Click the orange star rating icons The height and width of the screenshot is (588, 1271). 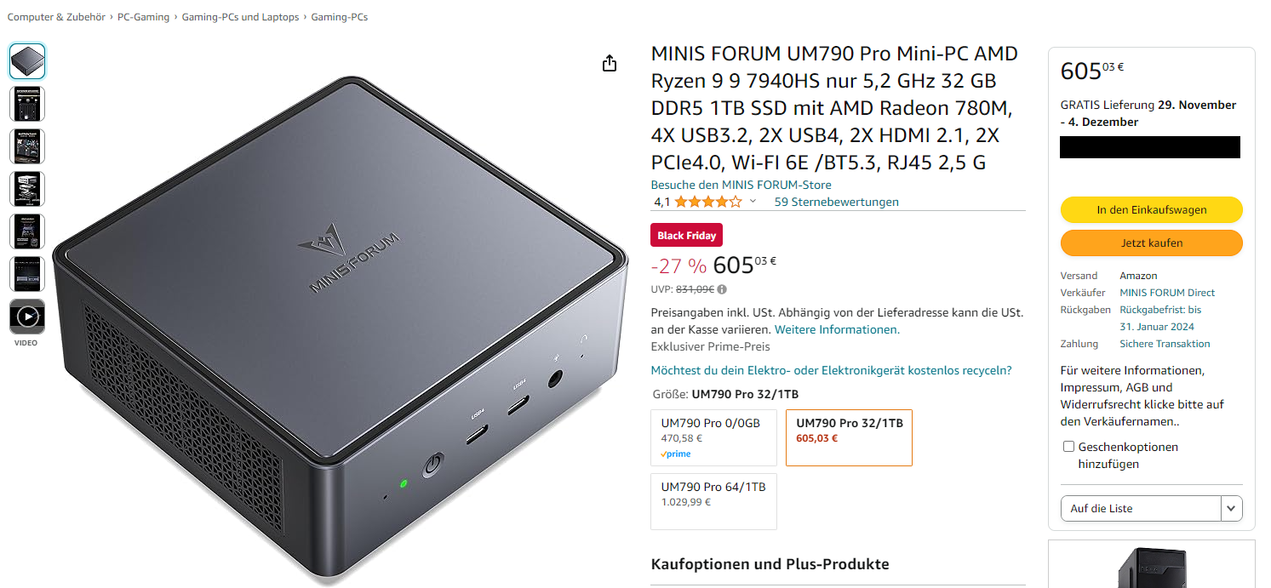click(709, 202)
